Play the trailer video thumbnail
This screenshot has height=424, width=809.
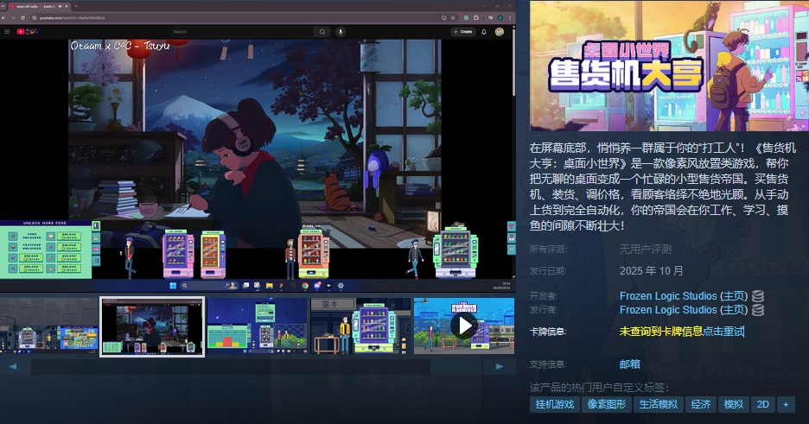point(464,326)
